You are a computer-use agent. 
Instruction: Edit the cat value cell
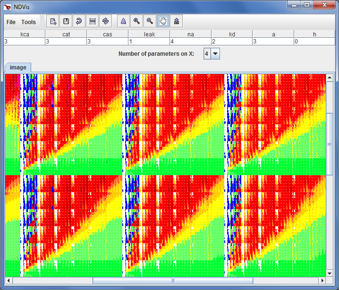(66, 41)
